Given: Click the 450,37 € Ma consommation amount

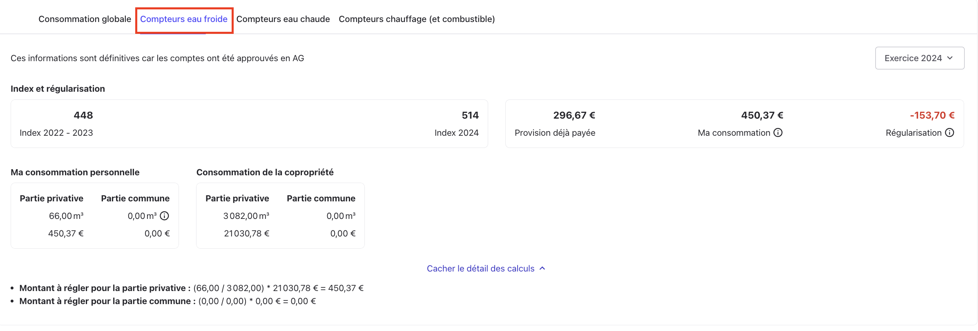Looking at the screenshot, I should tap(762, 115).
